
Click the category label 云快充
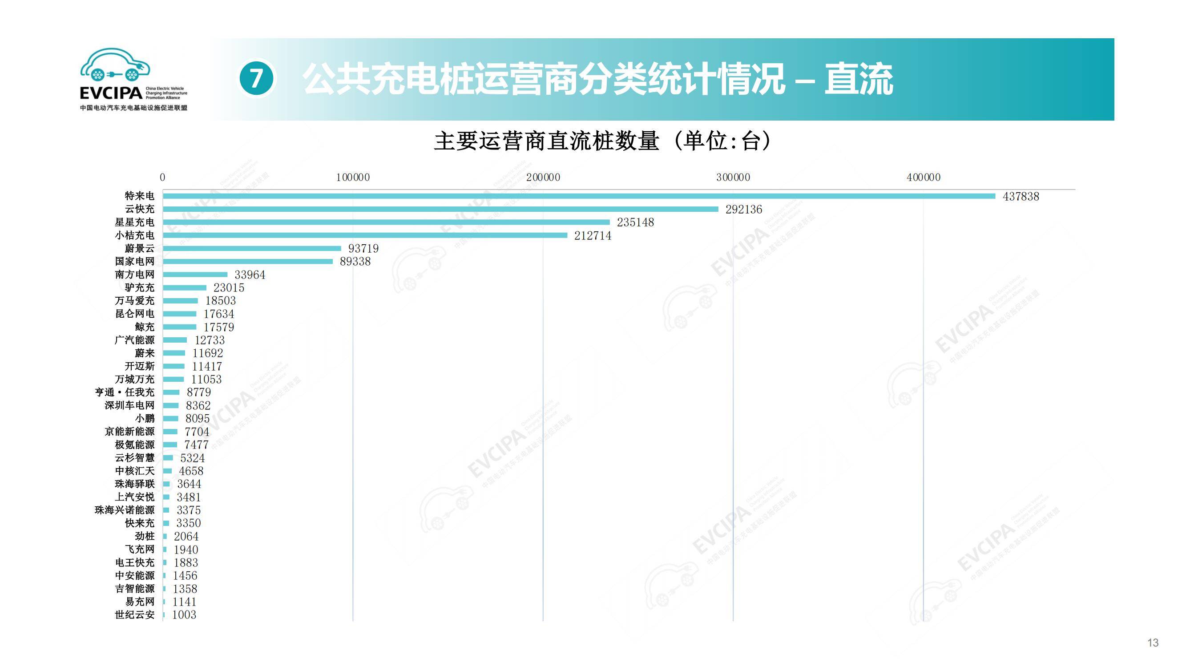tap(140, 209)
